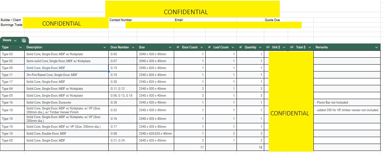
Task: Select door number cell G 08
Action: pyautogui.click(x=123, y=134)
